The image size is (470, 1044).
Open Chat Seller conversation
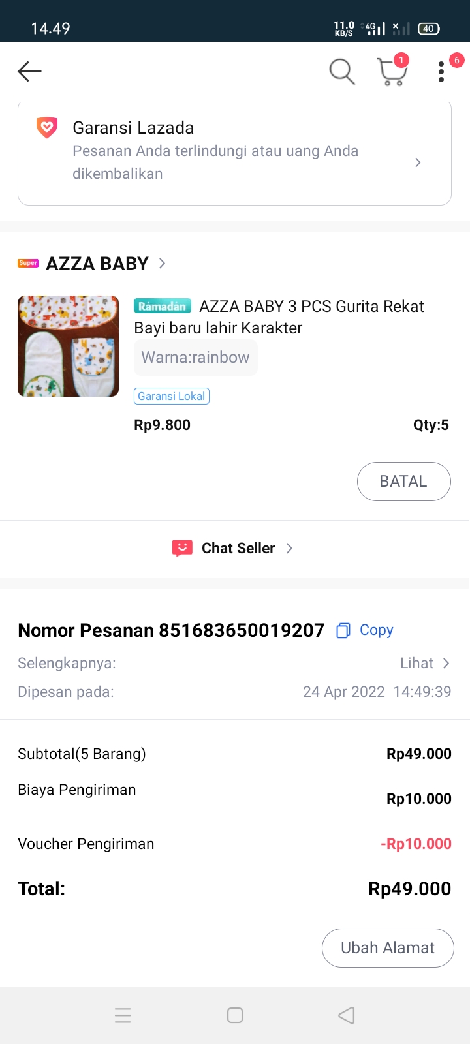[238, 548]
